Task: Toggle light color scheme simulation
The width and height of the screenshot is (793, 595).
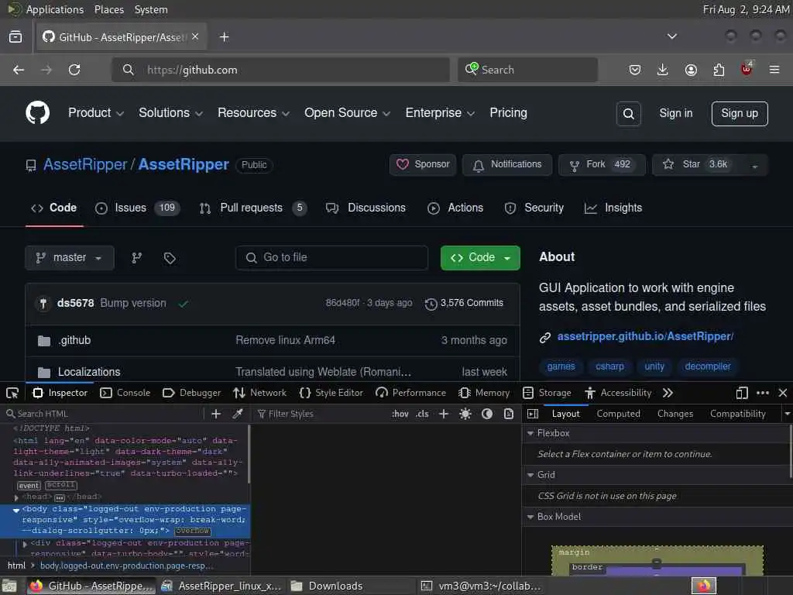Action: point(465,414)
